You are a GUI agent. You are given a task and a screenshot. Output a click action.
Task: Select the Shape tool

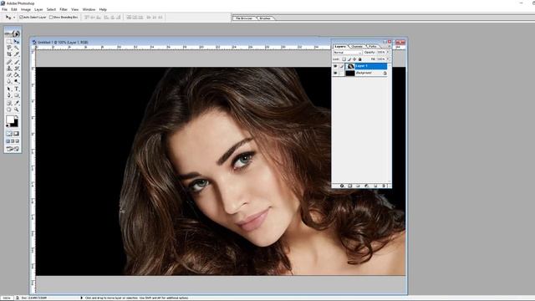tap(17, 95)
